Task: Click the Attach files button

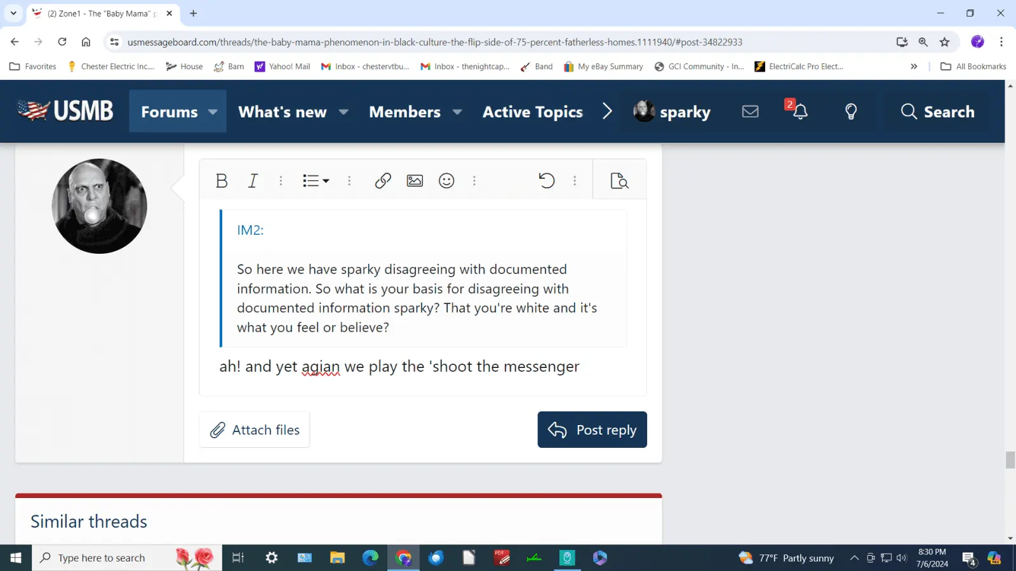Action: coord(255,430)
